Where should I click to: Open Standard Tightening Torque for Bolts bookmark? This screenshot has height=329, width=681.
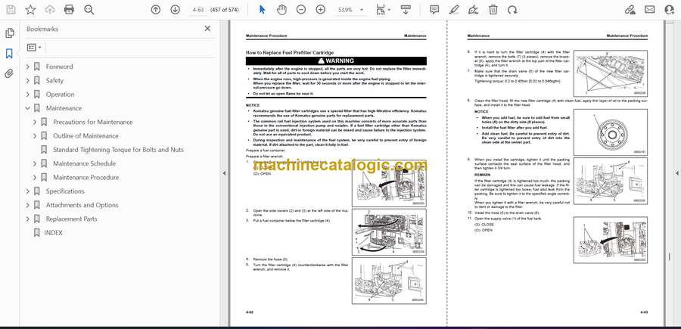tap(118, 150)
